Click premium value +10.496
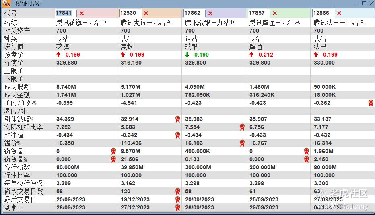Screen dimensions: 375x215 pyautogui.click(x=131, y=143)
